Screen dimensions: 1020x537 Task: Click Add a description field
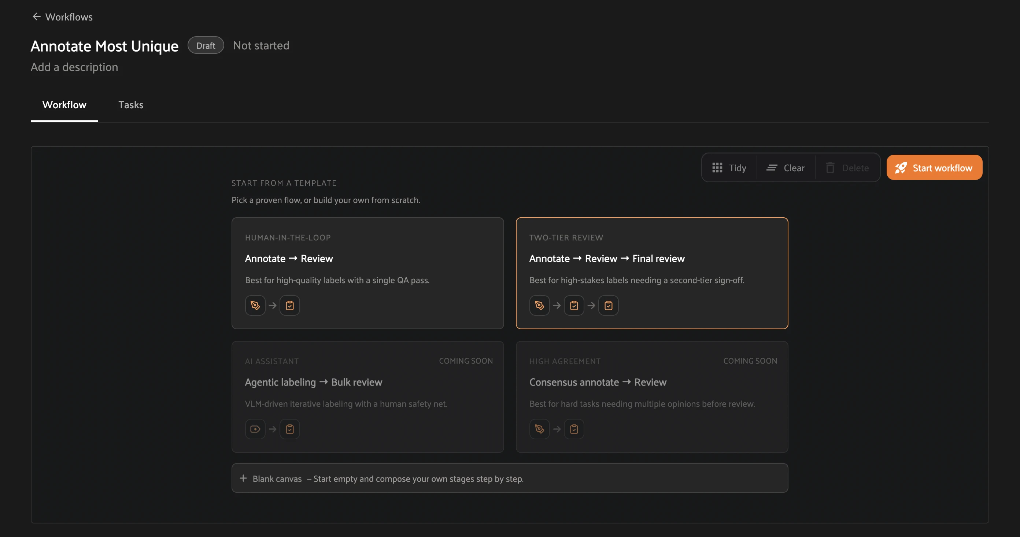point(74,67)
